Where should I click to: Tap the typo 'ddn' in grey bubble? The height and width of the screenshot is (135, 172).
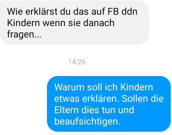click(x=129, y=11)
